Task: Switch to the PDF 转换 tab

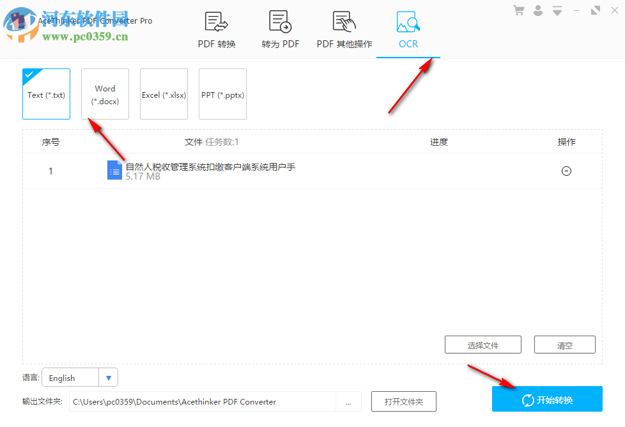Action: coord(216,44)
